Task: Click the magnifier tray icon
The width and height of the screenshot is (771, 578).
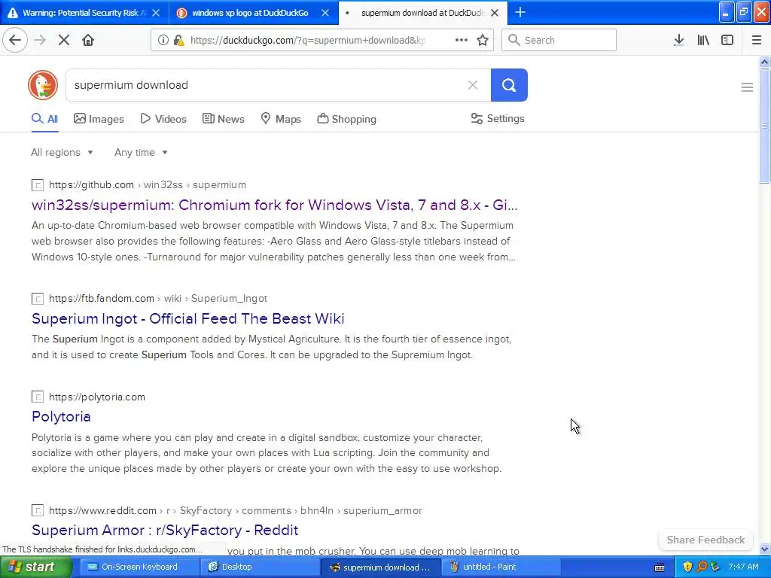Action: [702, 567]
